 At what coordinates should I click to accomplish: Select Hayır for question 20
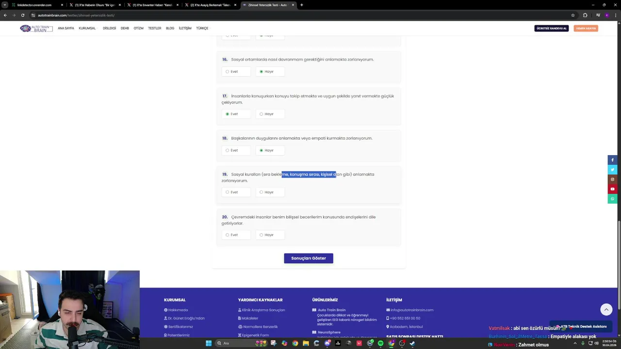pyautogui.click(x=270, y=235)
